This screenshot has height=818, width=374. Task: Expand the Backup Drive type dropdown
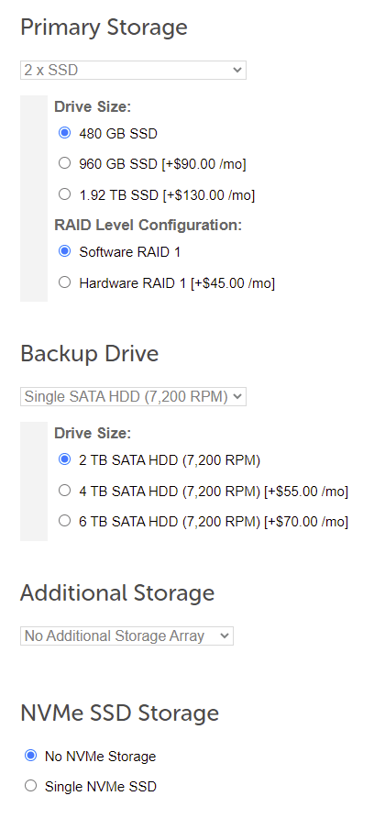tap(133, 396)
